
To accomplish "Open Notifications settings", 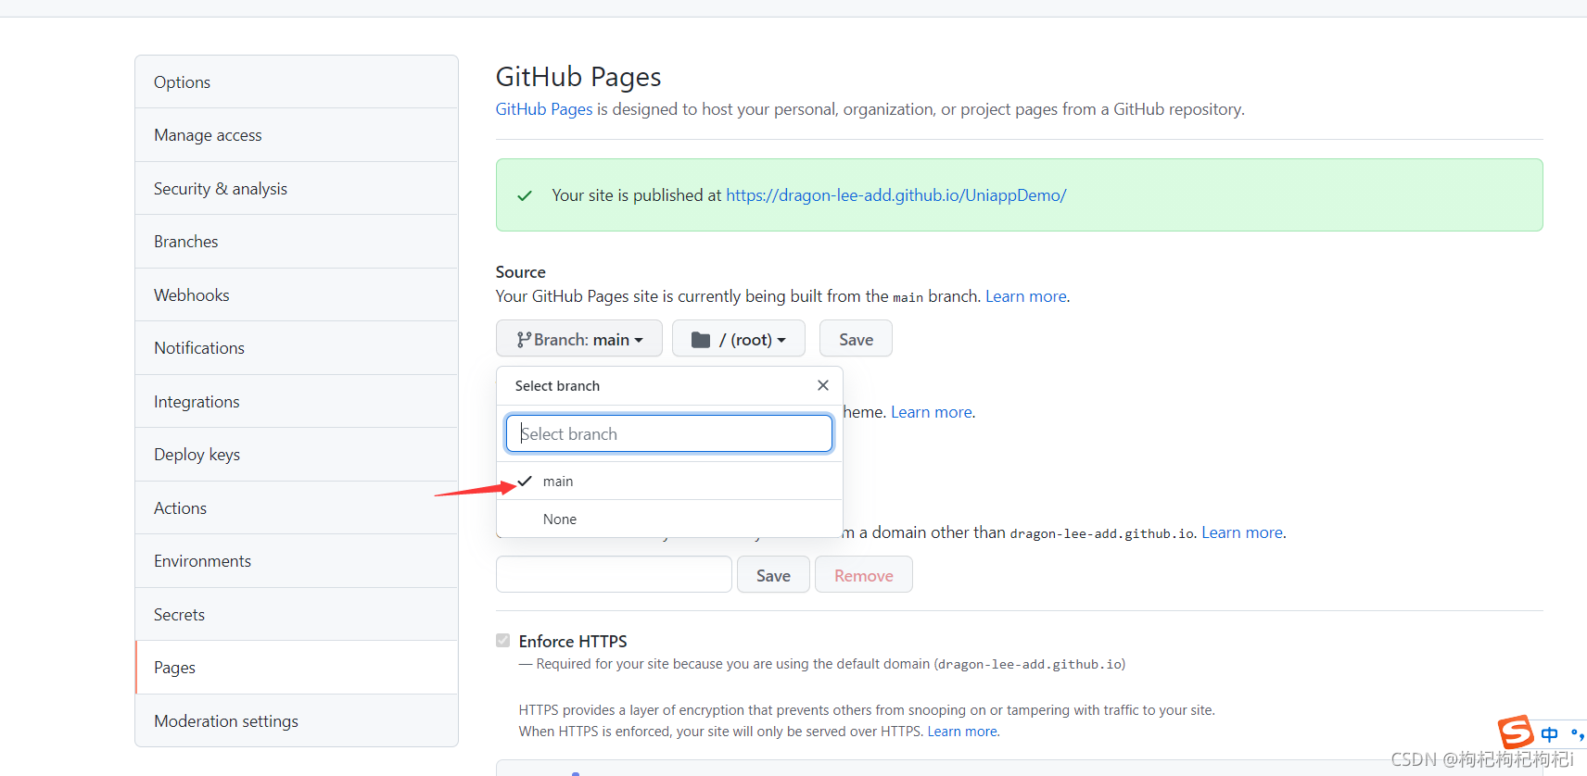I will [297, 348].
